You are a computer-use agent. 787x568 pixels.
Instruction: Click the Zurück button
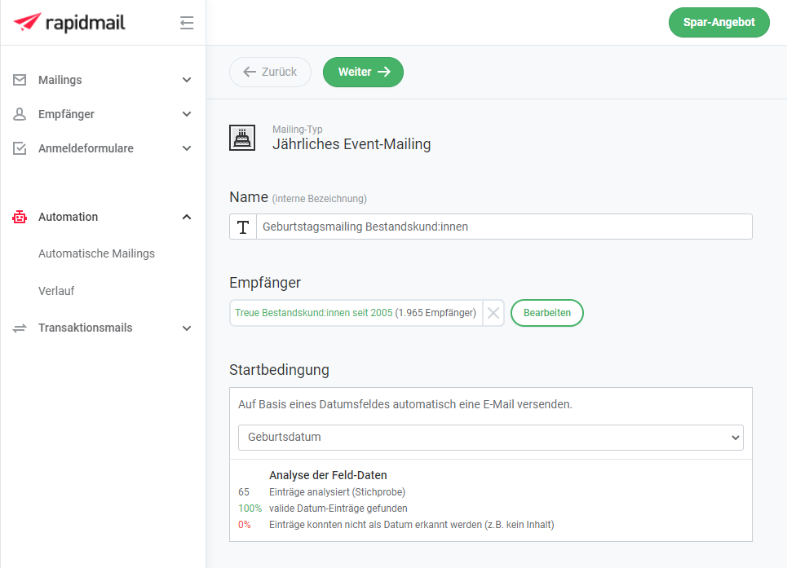tap(270, 72)
